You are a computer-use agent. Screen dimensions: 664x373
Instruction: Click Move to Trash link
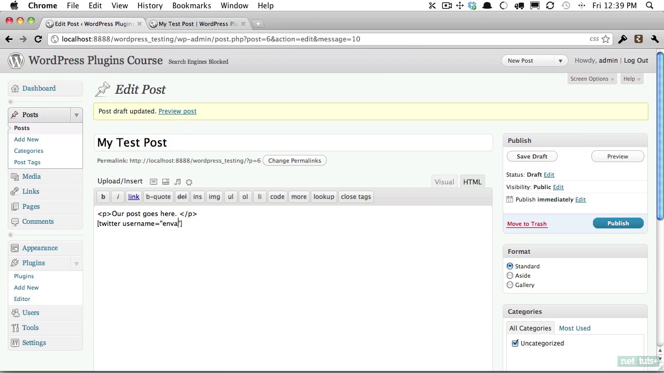click(527, 224)
